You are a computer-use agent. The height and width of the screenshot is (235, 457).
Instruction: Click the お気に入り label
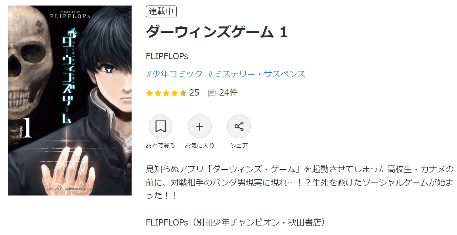(200, 145)
